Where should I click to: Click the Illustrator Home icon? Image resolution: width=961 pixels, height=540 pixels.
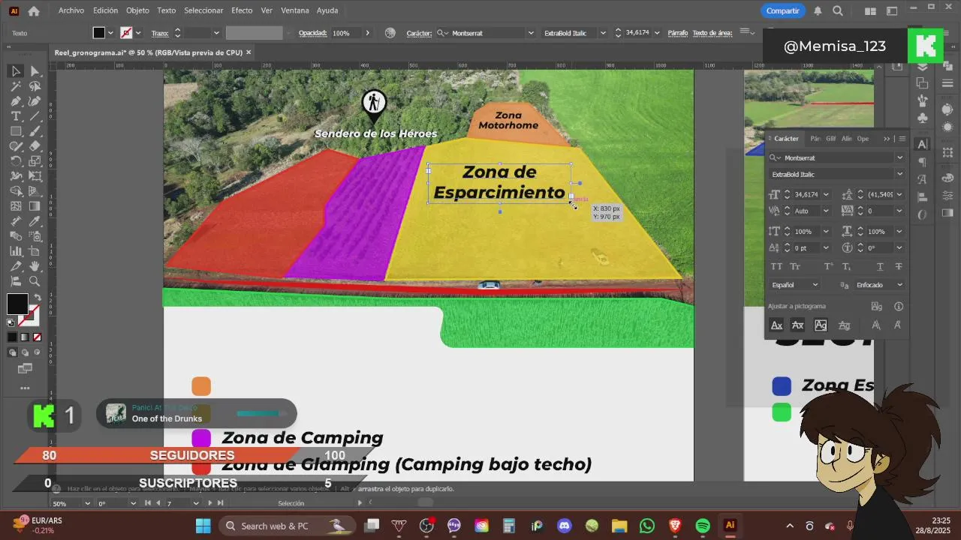(x=34, y=10)
